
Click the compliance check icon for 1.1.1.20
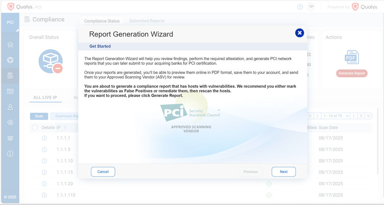click(x=269, y=184)
